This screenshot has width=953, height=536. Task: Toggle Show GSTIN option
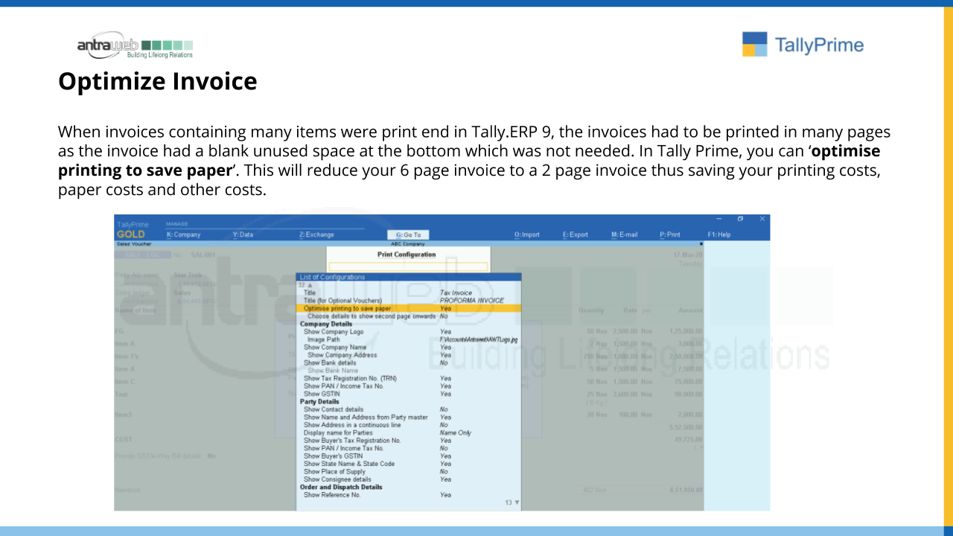click(x=409, y=394)
